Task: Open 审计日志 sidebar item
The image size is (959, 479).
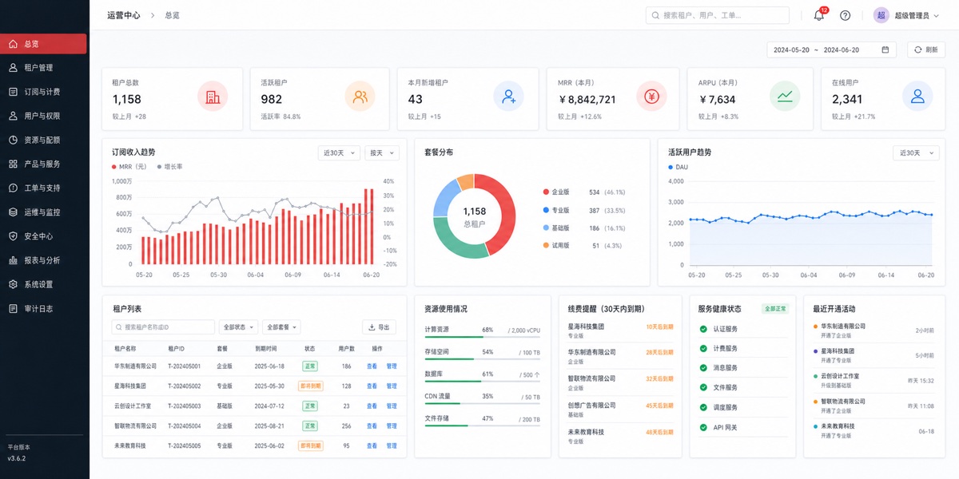Action: pos(44,308)
